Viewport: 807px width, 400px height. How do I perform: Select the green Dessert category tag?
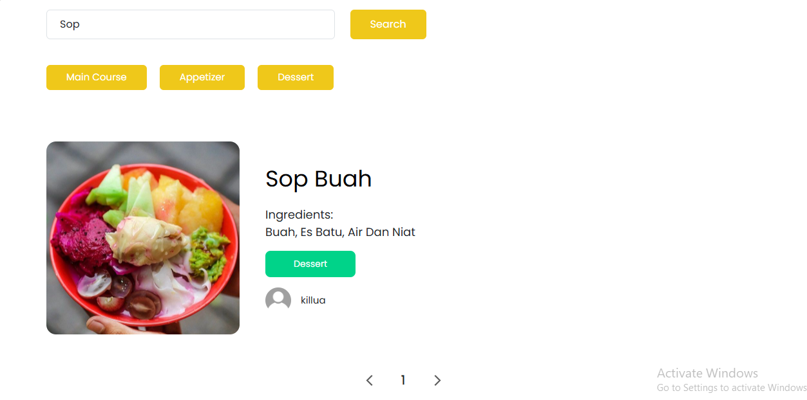(x=310, y=264)
